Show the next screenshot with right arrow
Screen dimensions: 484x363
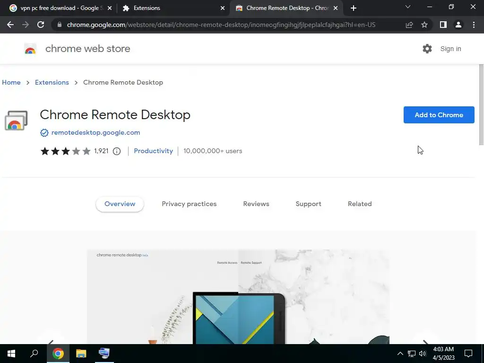pyautogui.click(x=426, y=341)
